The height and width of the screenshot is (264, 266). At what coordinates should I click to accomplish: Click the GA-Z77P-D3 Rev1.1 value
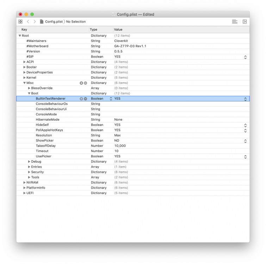coord(130,46)
